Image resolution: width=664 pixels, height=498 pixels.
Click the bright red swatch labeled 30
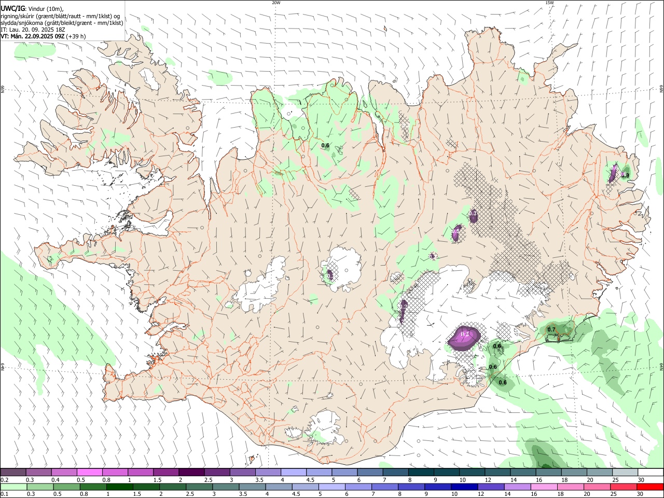point(651,487)
